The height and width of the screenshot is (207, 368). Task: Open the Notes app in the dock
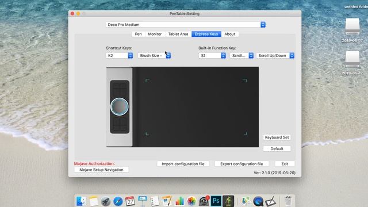pyautogui.click(x=93, y=201)
